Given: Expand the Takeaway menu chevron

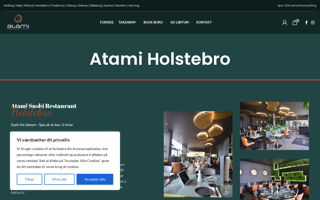Looking at the screenshot, I should [x=138, y=22].
